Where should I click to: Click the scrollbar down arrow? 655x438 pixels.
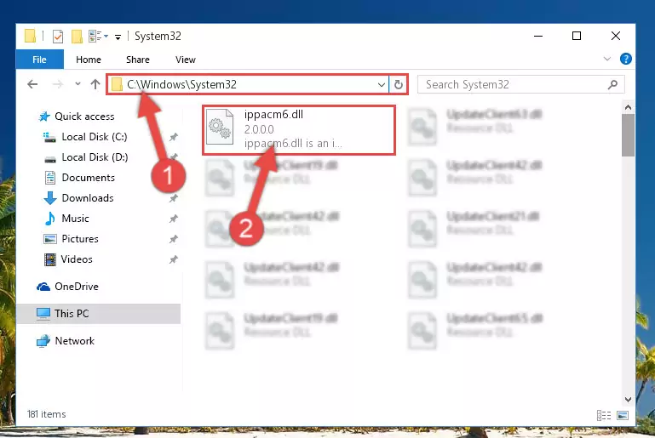tap(628, 399)
